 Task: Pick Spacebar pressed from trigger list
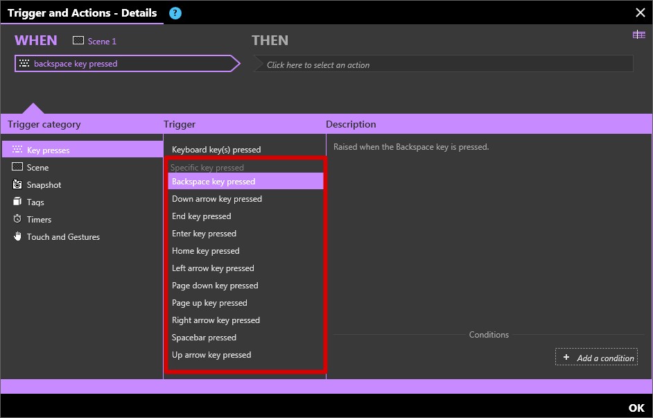[204, 338]
